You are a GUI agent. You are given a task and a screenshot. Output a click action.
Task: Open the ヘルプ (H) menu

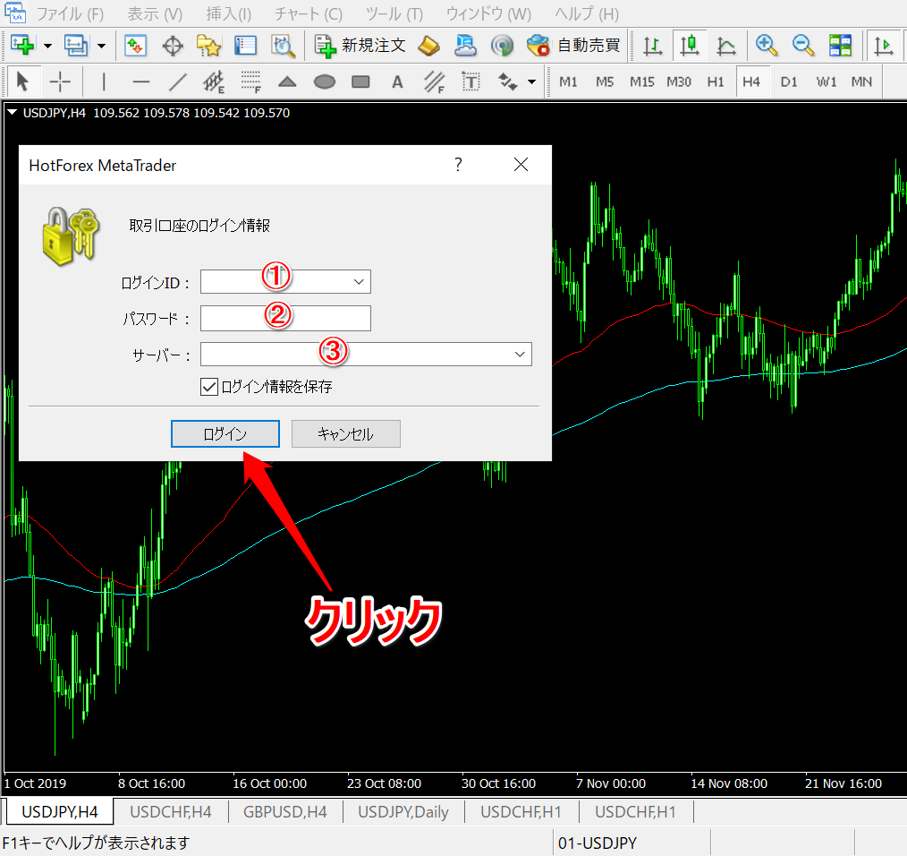click(587, 14)
